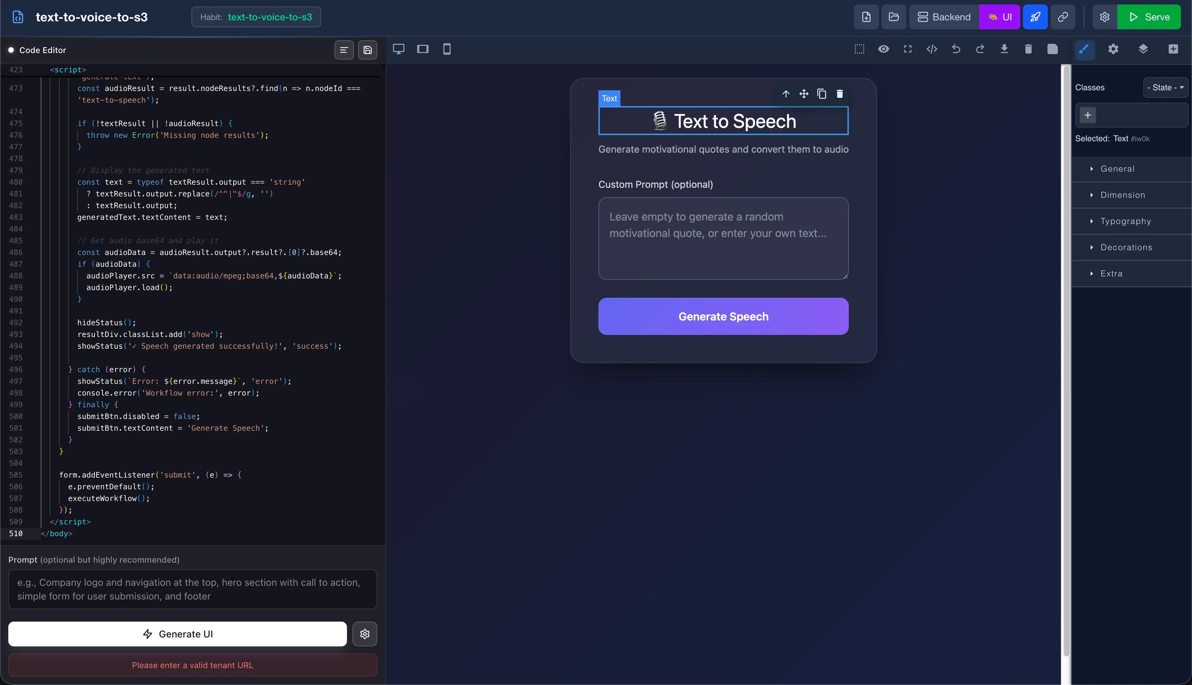
Task: Switch to tablet preview mode
Action: (423, 49)
